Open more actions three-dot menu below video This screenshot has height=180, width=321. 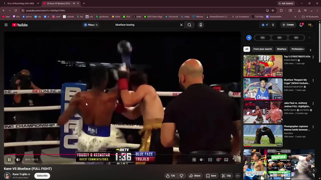click(x=238, y=176)
